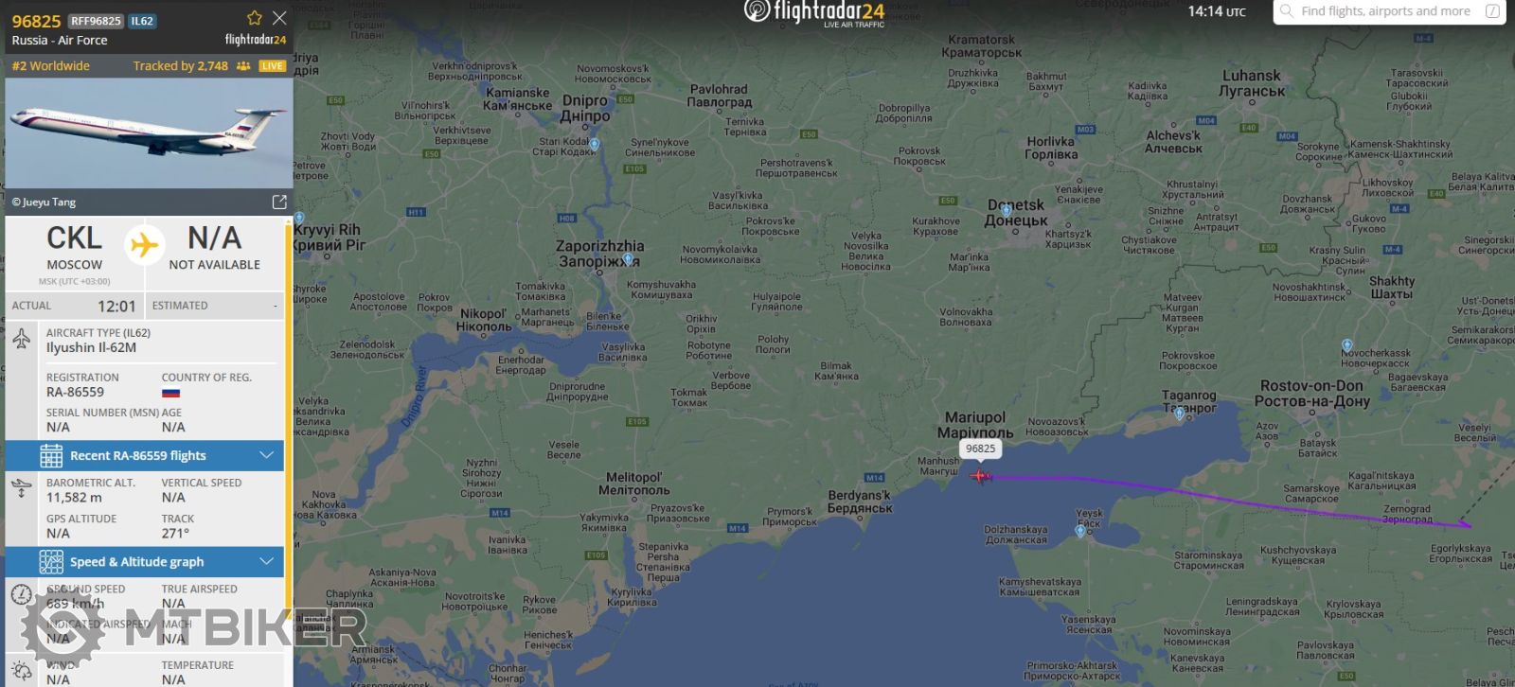The image size is (1515, 687).
Task: Click the LIVE status badge
Action: point(273,66)
